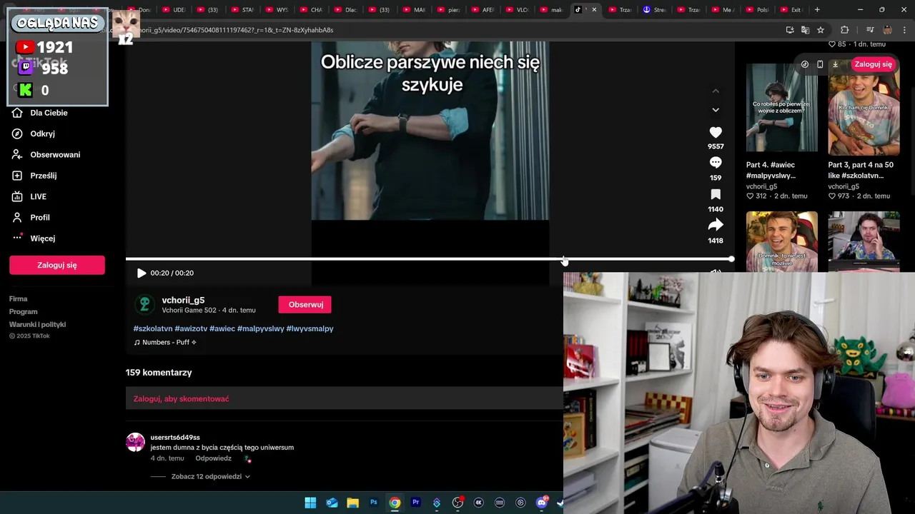Open Part 3, part 4 na 50 like thumbnail
Viewport: 915px width, 514px height.
click(x=864, y=109)
